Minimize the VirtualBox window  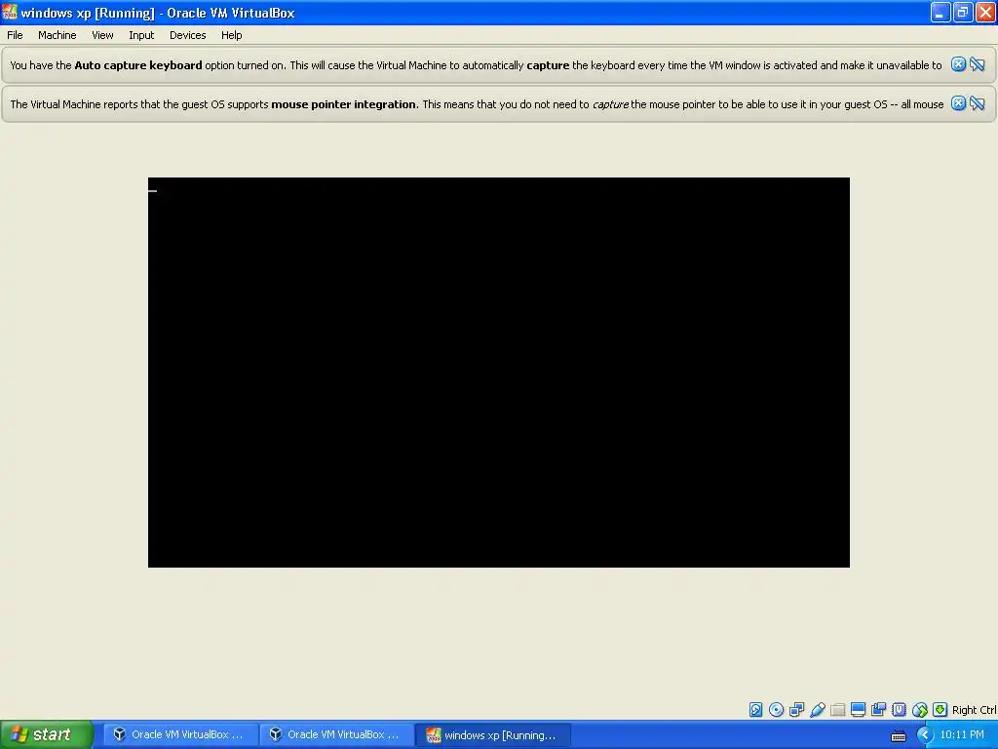(940, 12)
